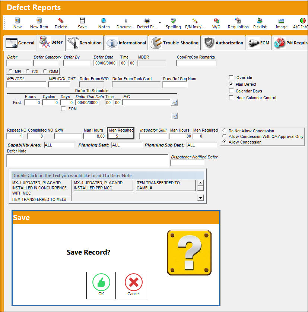The image size is (308, 312).
Task: Click the Defer input field
Action: click(x=19, y=63)
